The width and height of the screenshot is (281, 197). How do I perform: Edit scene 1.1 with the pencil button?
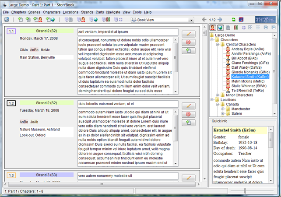(189, 33)
